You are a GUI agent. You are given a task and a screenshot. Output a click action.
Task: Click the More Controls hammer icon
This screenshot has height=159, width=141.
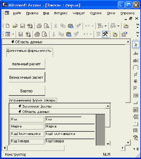pos(136,138)
